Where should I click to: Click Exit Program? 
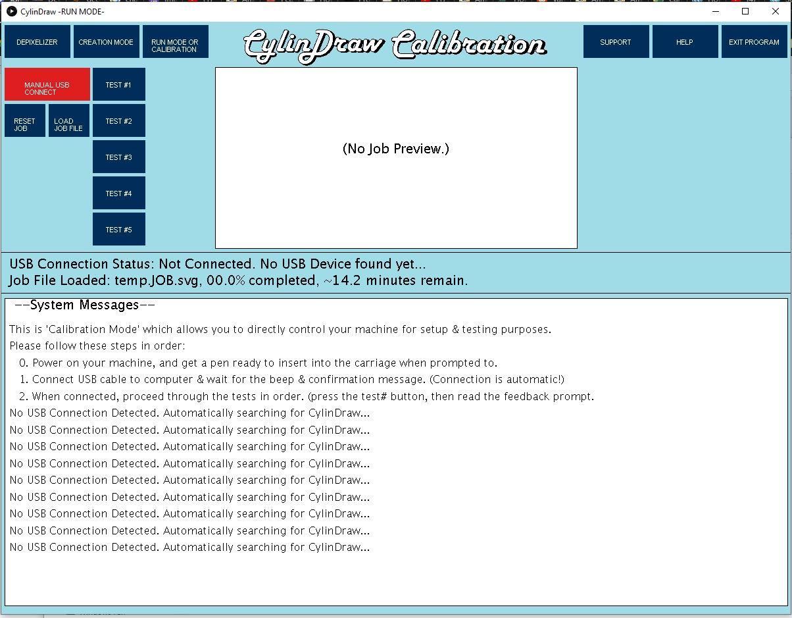click(754, 41)
